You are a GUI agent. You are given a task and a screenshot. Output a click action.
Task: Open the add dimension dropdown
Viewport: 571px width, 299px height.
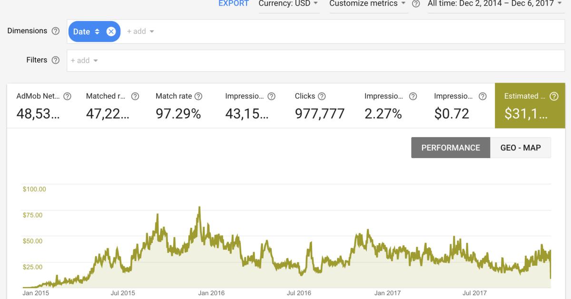140,31
